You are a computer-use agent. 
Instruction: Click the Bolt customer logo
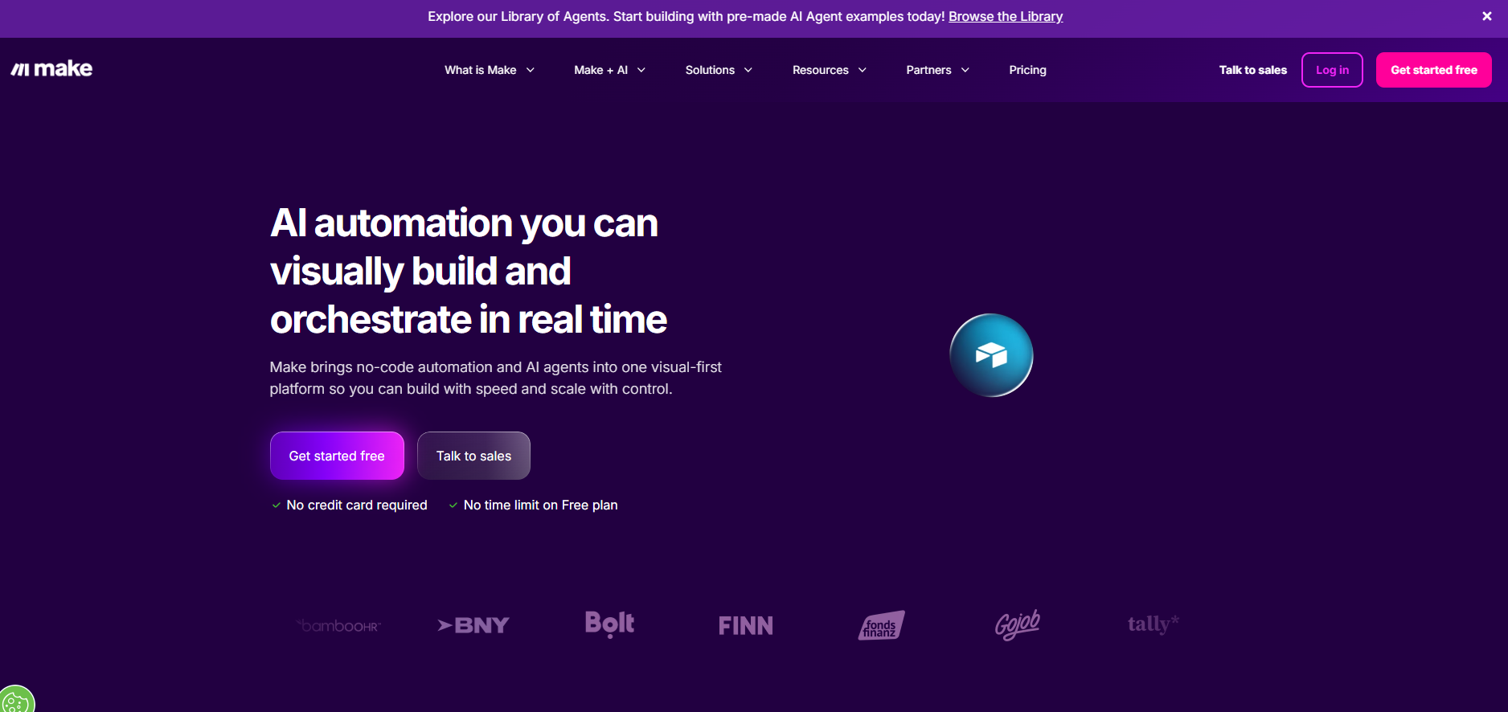coord(609,624)
